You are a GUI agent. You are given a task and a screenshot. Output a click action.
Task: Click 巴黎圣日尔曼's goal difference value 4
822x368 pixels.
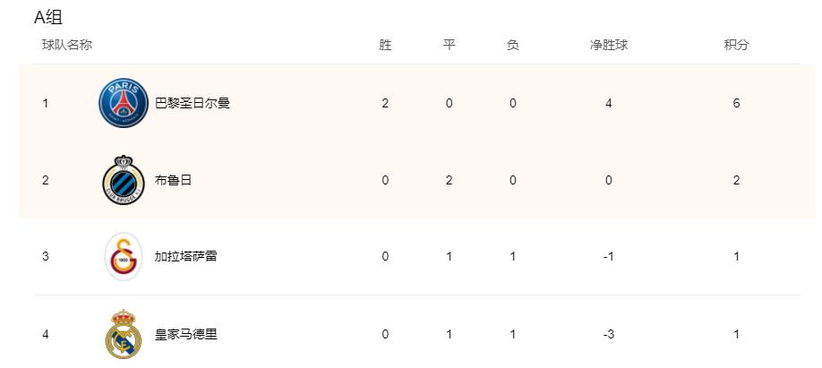[609, 103]
